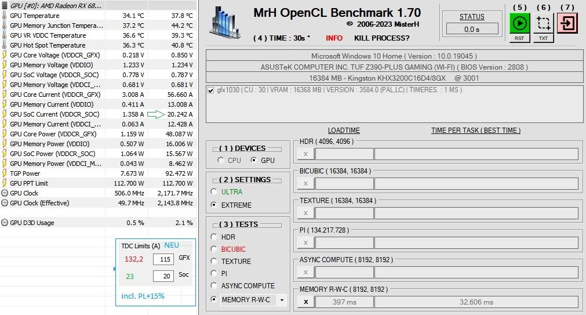
Task: Click the lightning icon beside GPU Core Voltage
Action: (x=5, y=55)
